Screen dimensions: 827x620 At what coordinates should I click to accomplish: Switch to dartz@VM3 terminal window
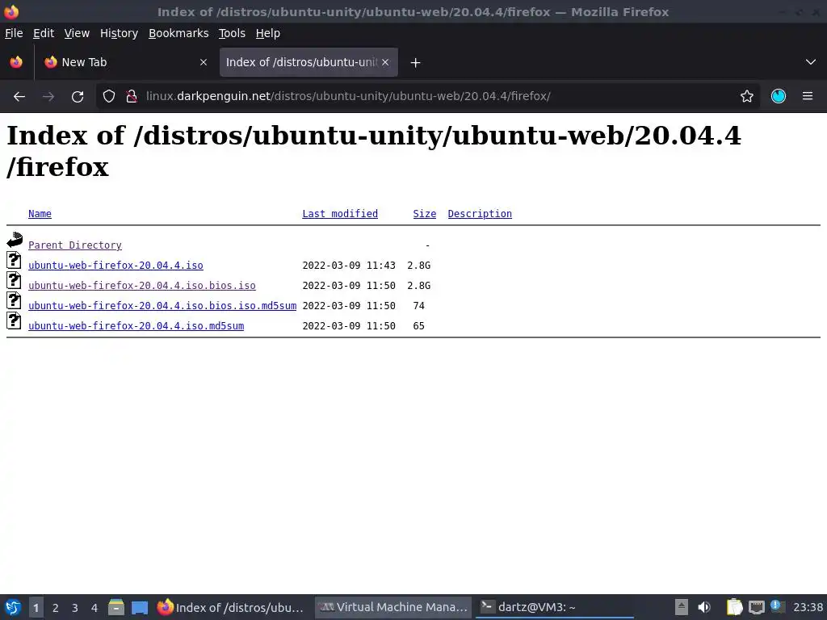pyautogui.click(x=554, y=607)
